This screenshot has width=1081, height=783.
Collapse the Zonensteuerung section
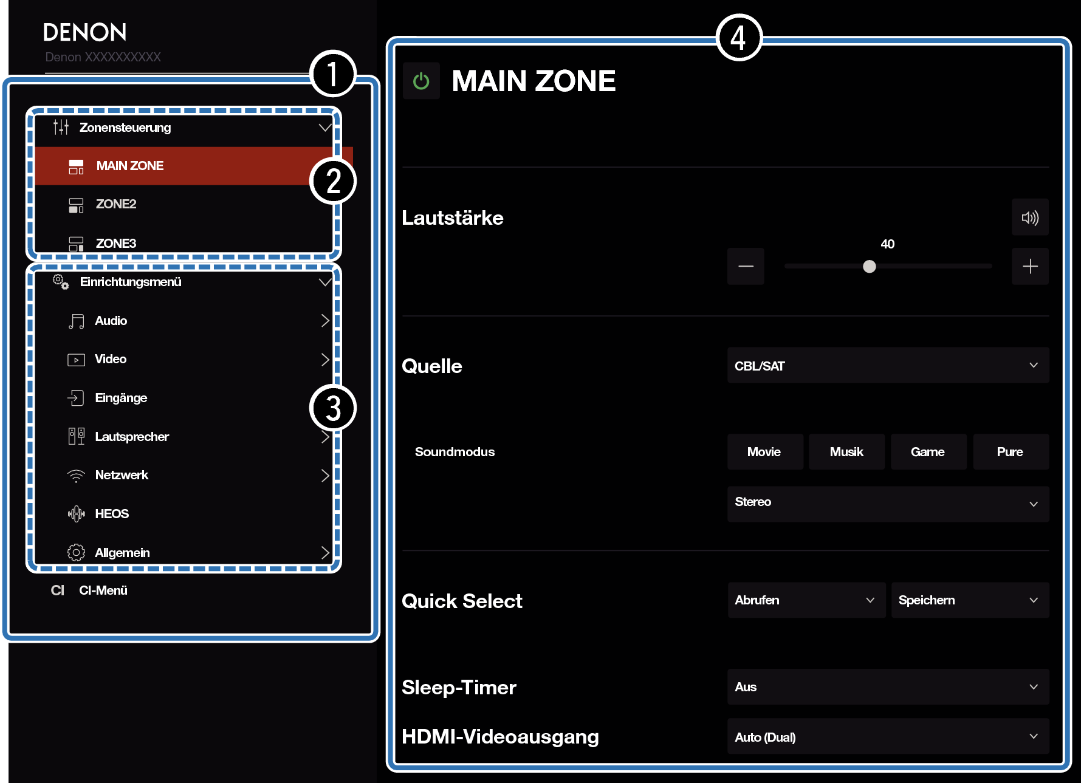tap(324, 128)
